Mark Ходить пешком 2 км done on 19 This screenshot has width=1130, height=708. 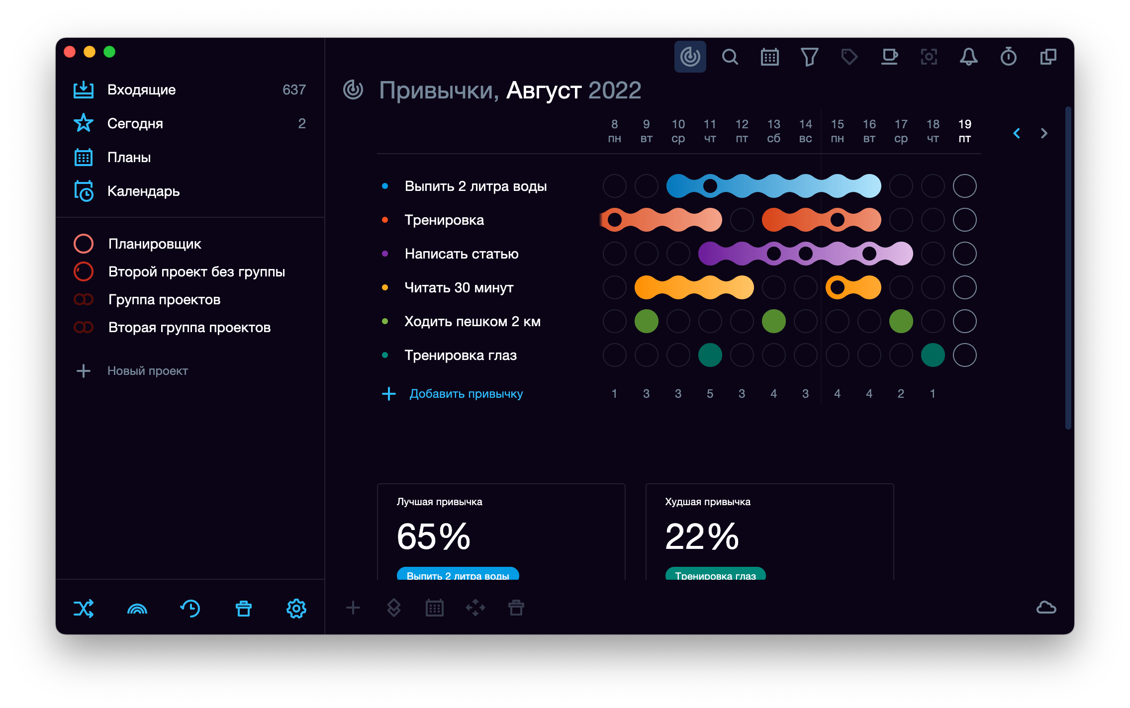point(964,321)
